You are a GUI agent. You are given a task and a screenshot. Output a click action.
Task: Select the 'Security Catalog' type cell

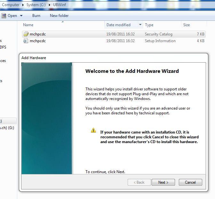pos(159,34)
